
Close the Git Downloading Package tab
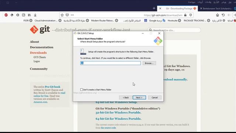point(160,8)
